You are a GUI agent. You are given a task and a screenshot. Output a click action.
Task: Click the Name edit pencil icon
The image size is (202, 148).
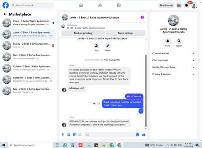tap(108, 46)
